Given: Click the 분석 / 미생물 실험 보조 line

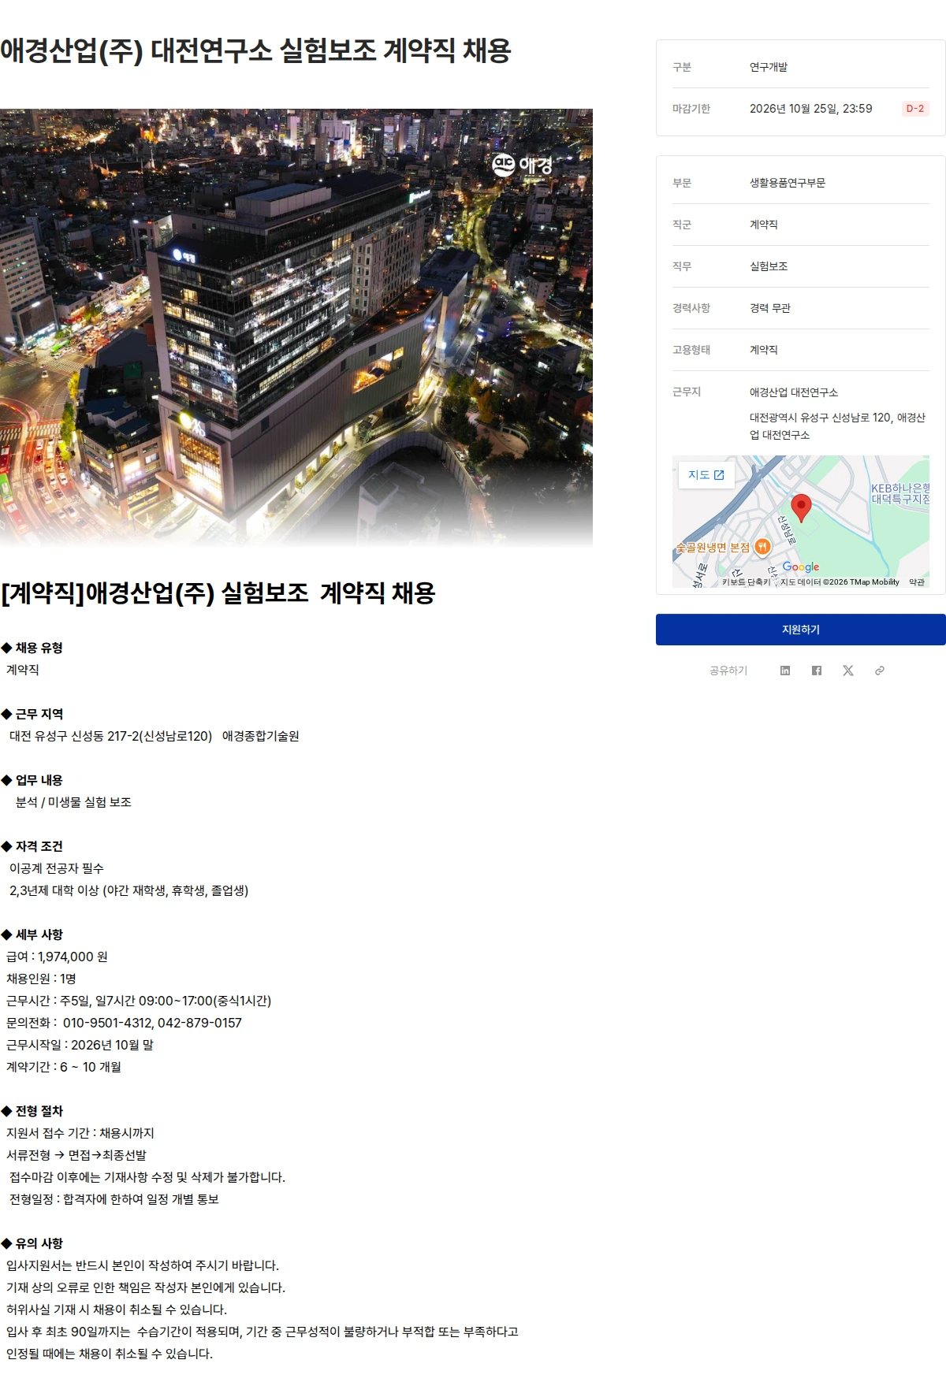Looking at the screenshot, I should click(x=73, y=802).
